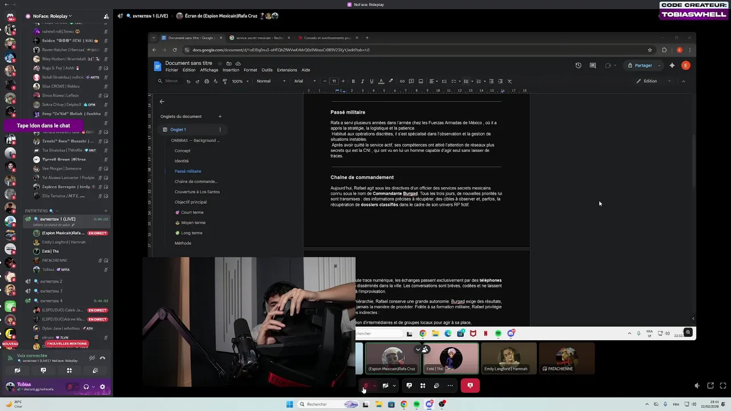The width and height of the screenshot is (731, 411).
Task: Click the font size field showing 11
Action: [334, 81]
